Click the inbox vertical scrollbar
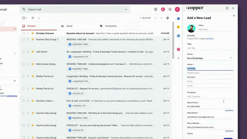 [x=173, y=40]
